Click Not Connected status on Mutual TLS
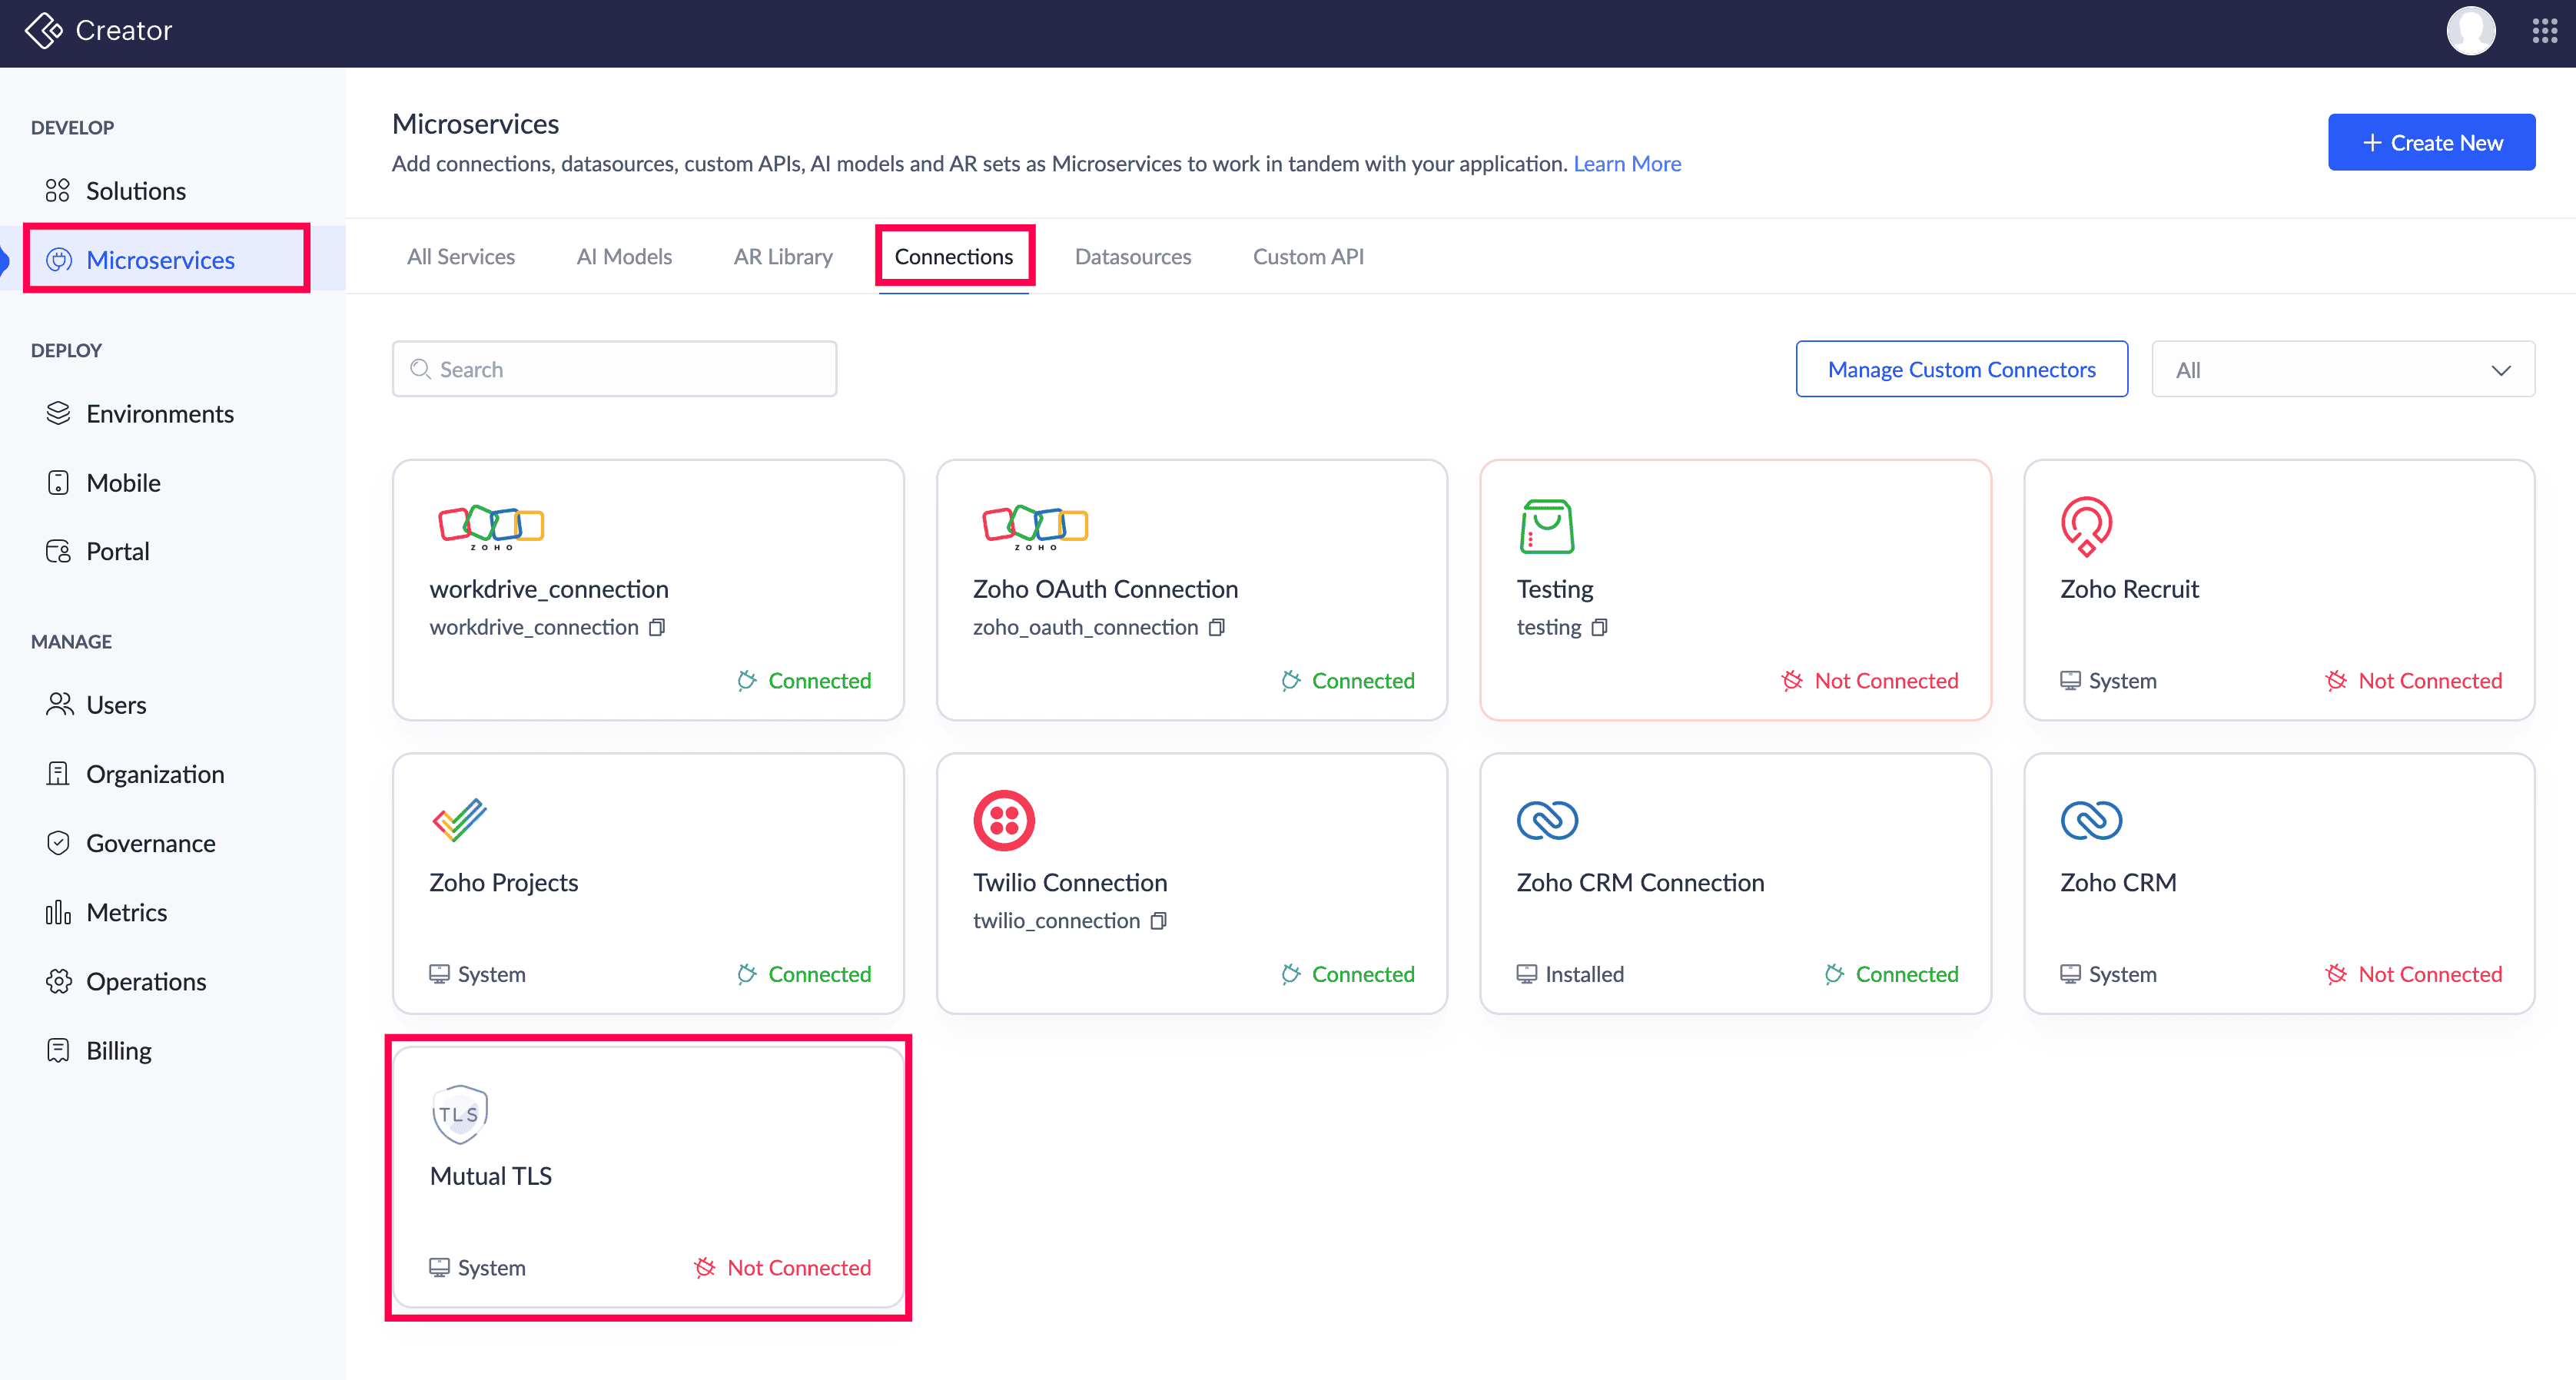The image size is (2576, 1380). [783, 1267]
